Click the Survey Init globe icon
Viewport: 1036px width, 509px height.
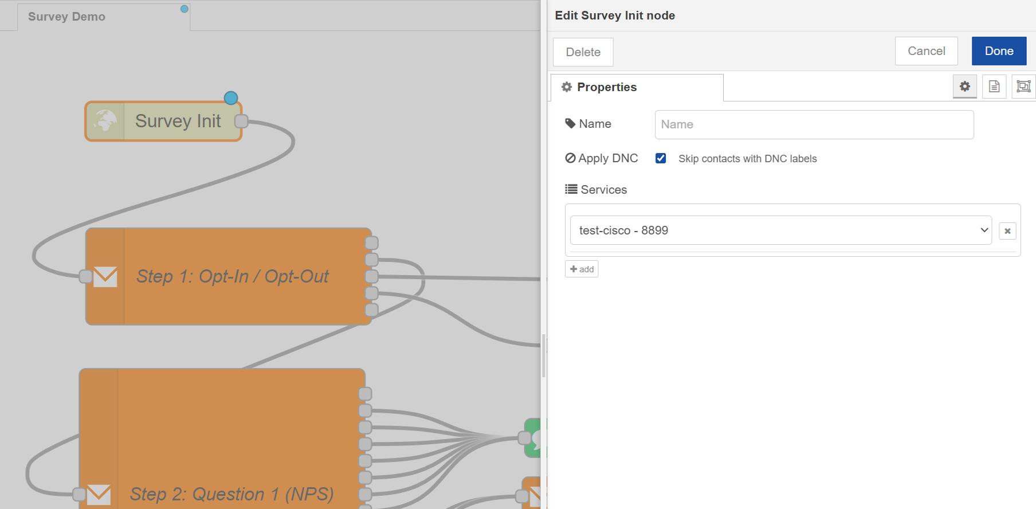point(105,121)
